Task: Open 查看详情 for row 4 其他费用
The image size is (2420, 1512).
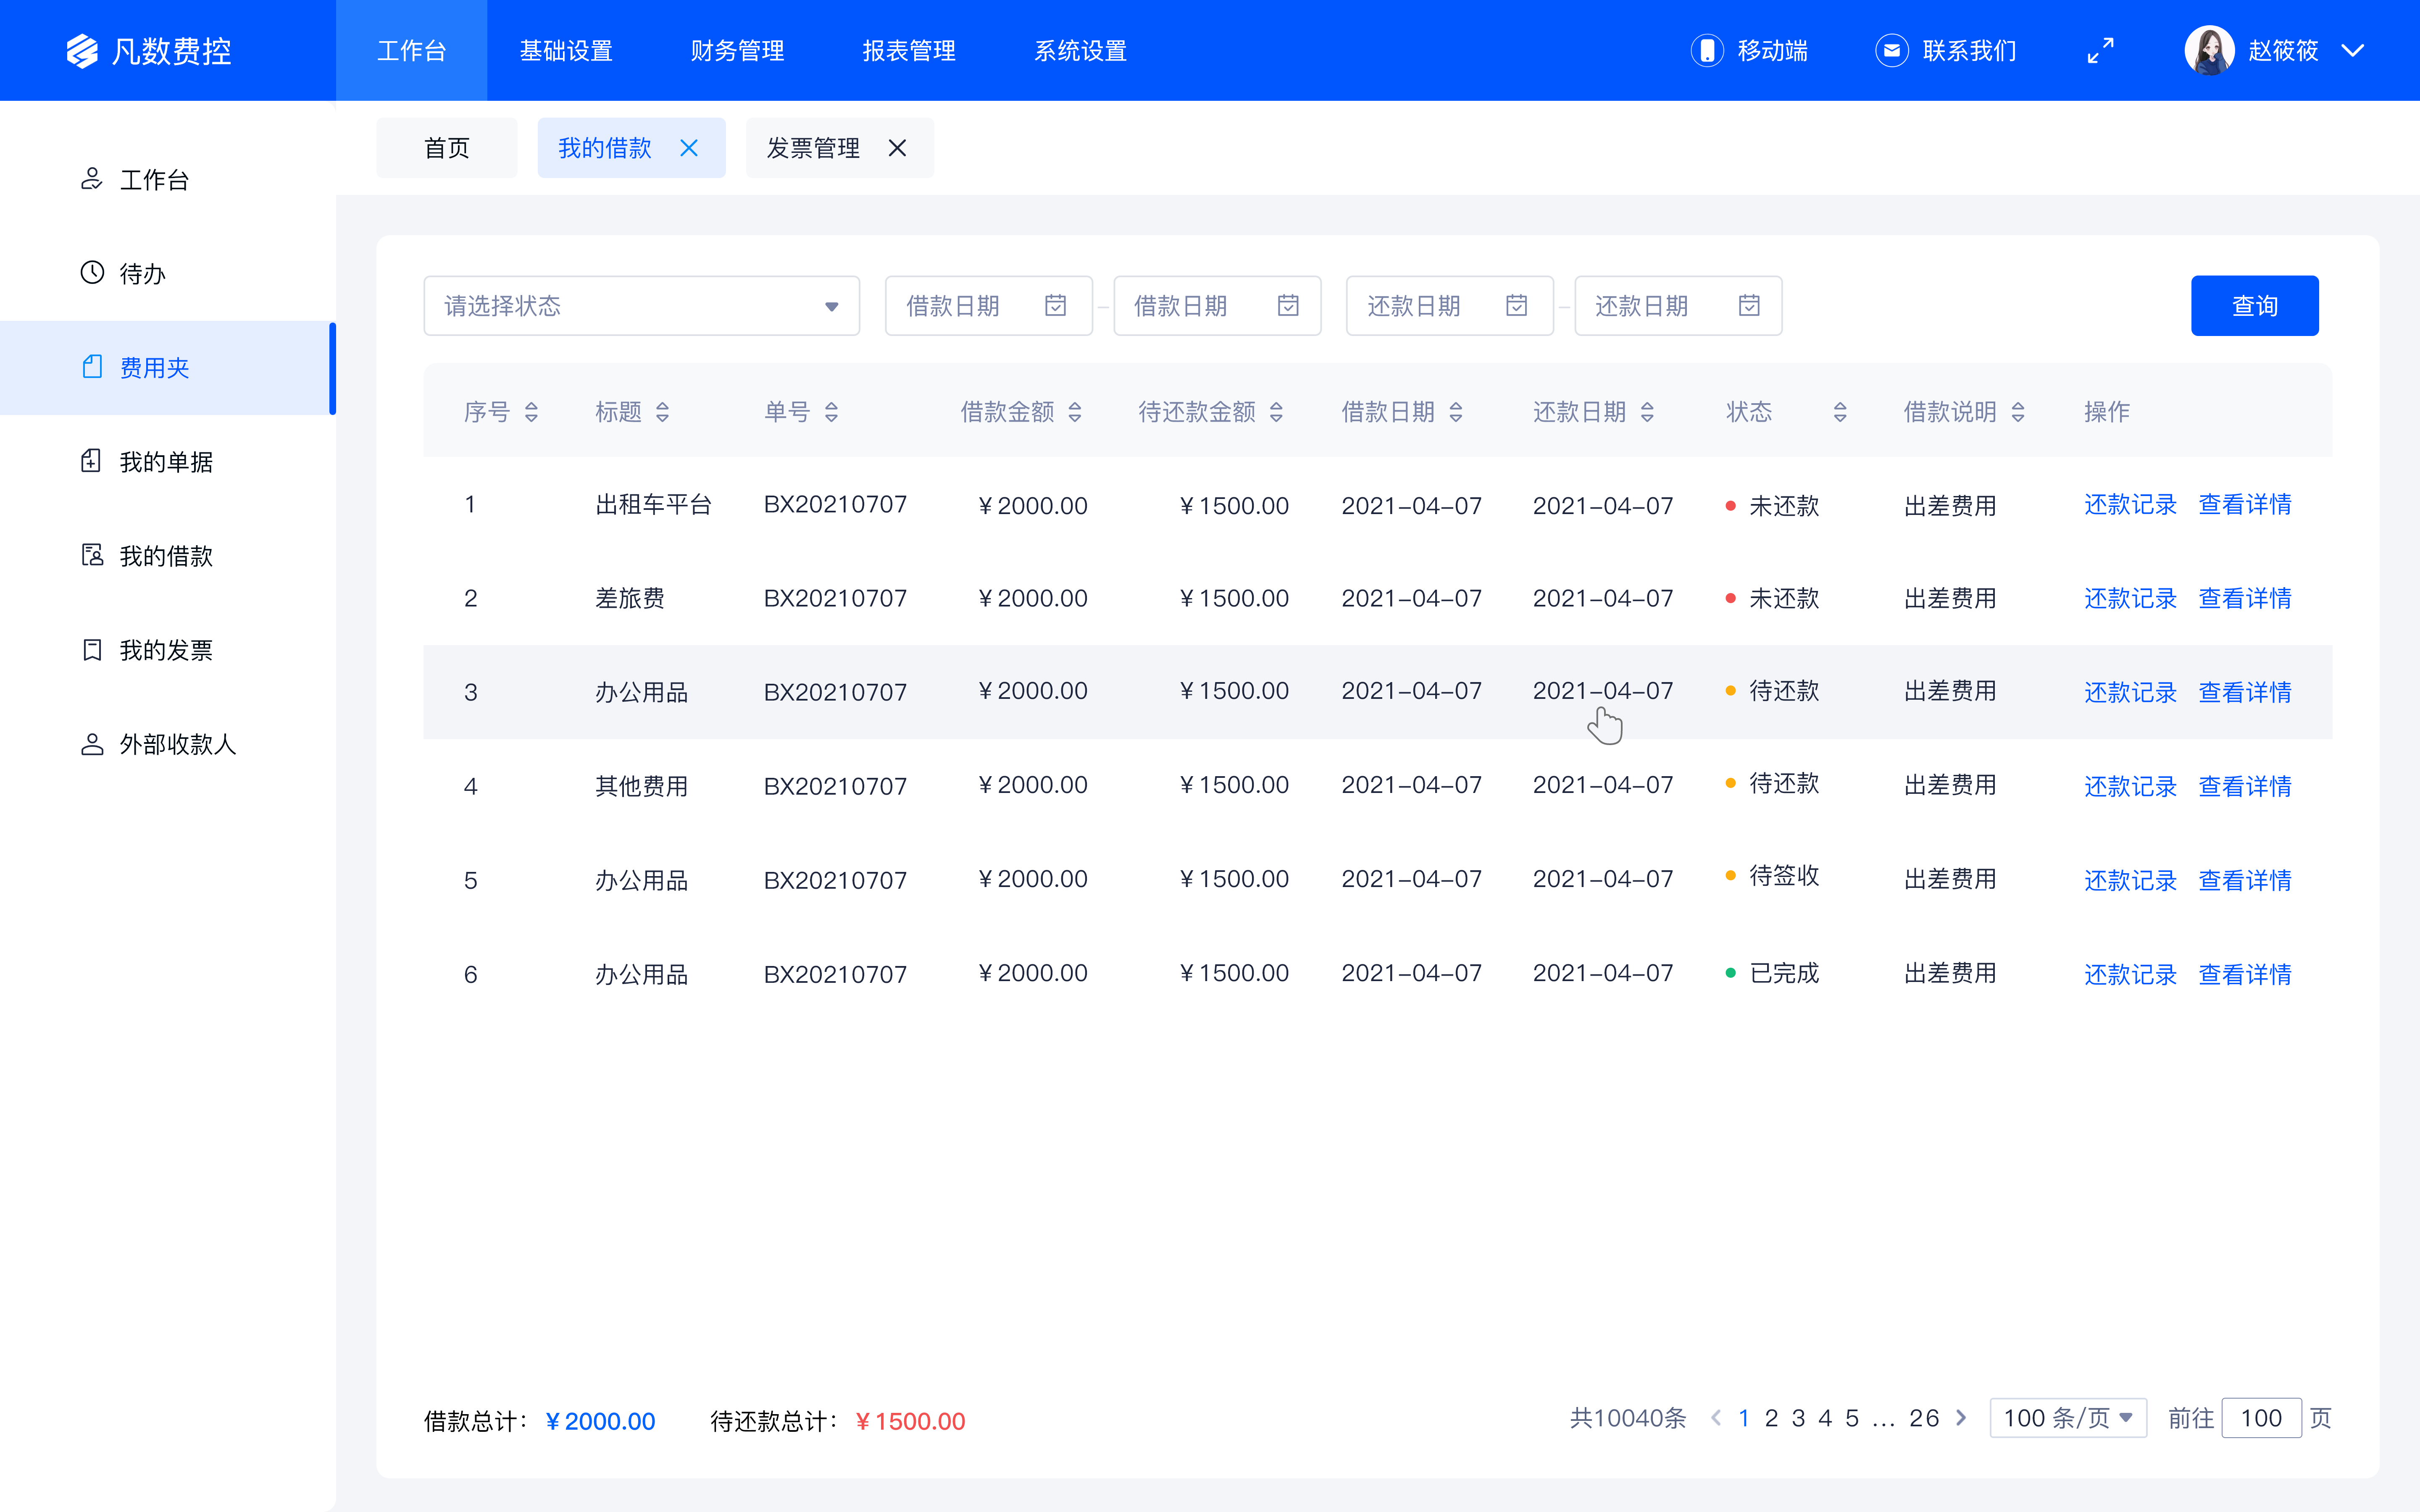Action: [x=2245, y=787]
